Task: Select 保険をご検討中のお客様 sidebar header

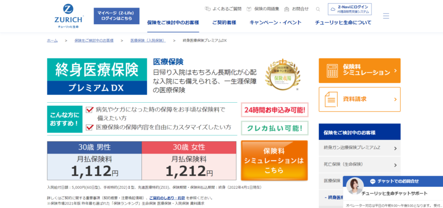Action: tap(359, 131)
